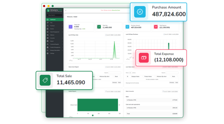Click "Showing 0 to 0 of 0 entries" text
Screen dimensions: 224x124
[132, 83]
